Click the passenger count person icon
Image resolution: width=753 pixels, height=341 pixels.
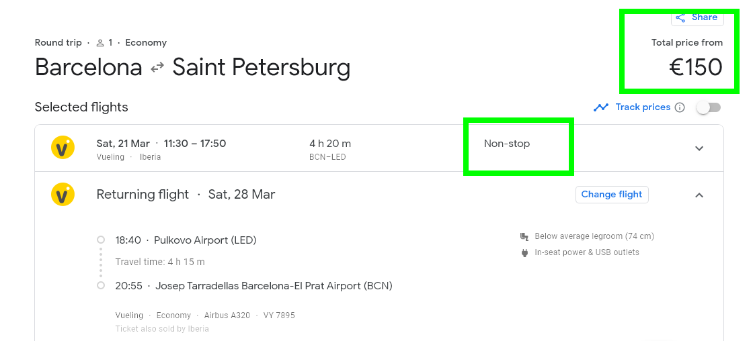click(x=100, y=43)
